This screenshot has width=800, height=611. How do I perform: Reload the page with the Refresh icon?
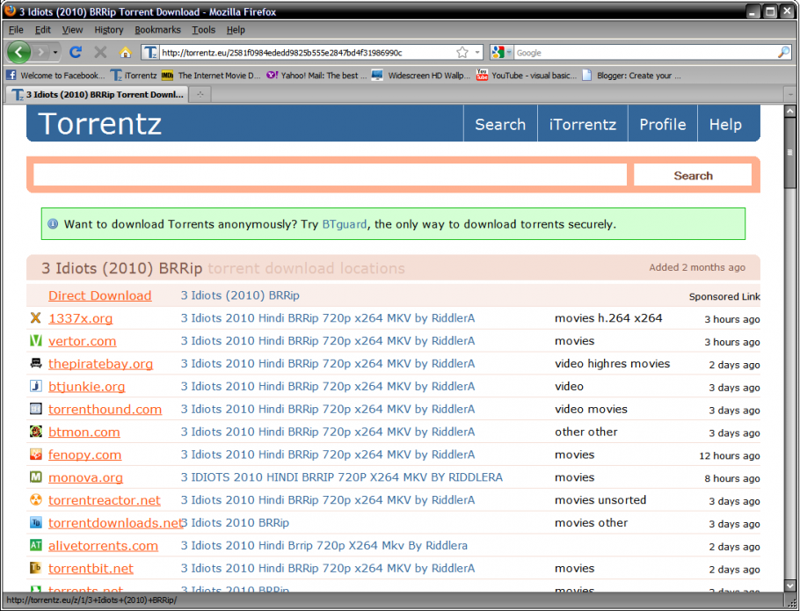tap(76, 52)
